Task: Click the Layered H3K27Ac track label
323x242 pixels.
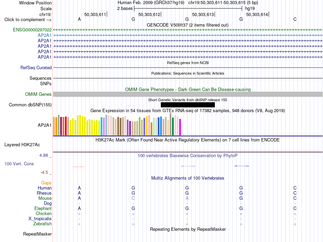Action: pyautogui.click(x=22, y=145)
